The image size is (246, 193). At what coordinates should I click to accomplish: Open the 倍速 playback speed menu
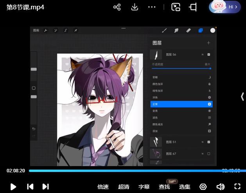103,187
